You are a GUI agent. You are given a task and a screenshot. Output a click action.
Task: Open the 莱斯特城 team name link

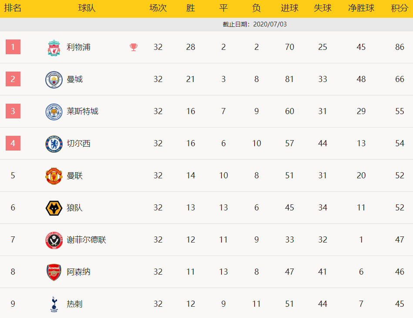[82, 111]
